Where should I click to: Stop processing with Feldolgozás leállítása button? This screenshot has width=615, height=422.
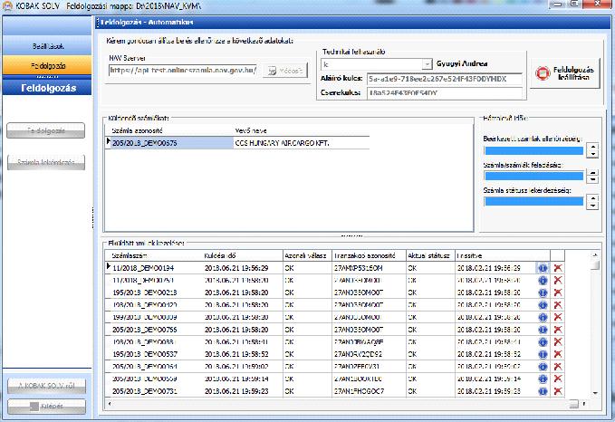click(x=565, y=73)
